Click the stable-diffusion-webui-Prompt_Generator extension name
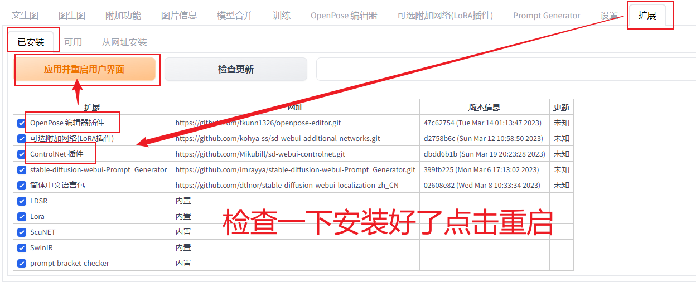Screen dimensions: 696x287 tap(99, 169)
